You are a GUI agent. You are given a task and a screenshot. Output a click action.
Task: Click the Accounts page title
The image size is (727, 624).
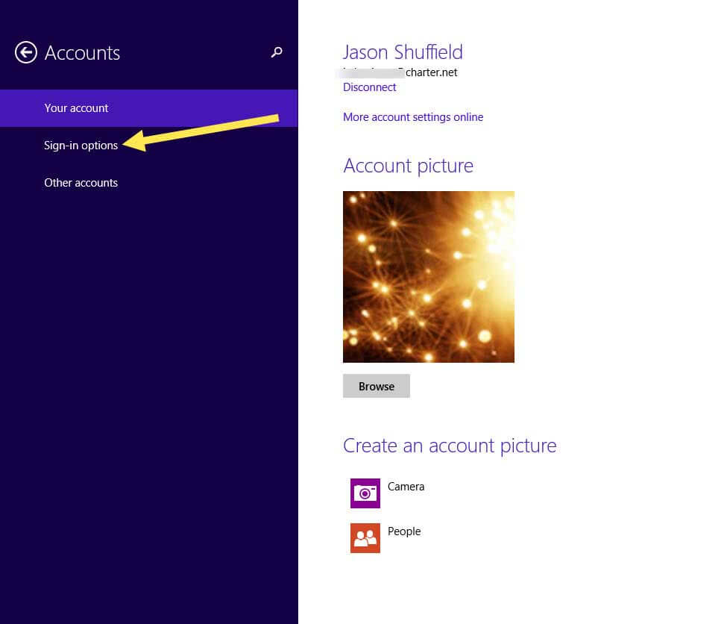coord(82,53)
